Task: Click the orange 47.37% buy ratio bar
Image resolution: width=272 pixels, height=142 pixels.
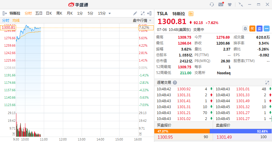Action: point(182,131)
